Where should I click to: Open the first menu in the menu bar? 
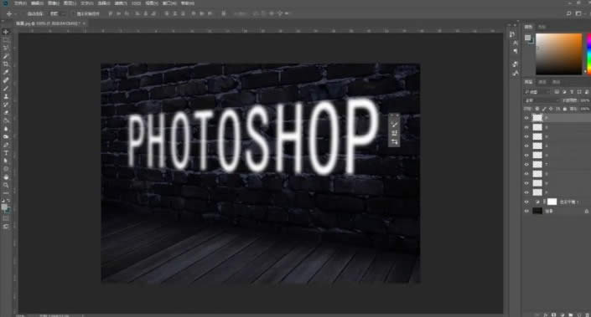pyautogui.click(x=20, y=3)
